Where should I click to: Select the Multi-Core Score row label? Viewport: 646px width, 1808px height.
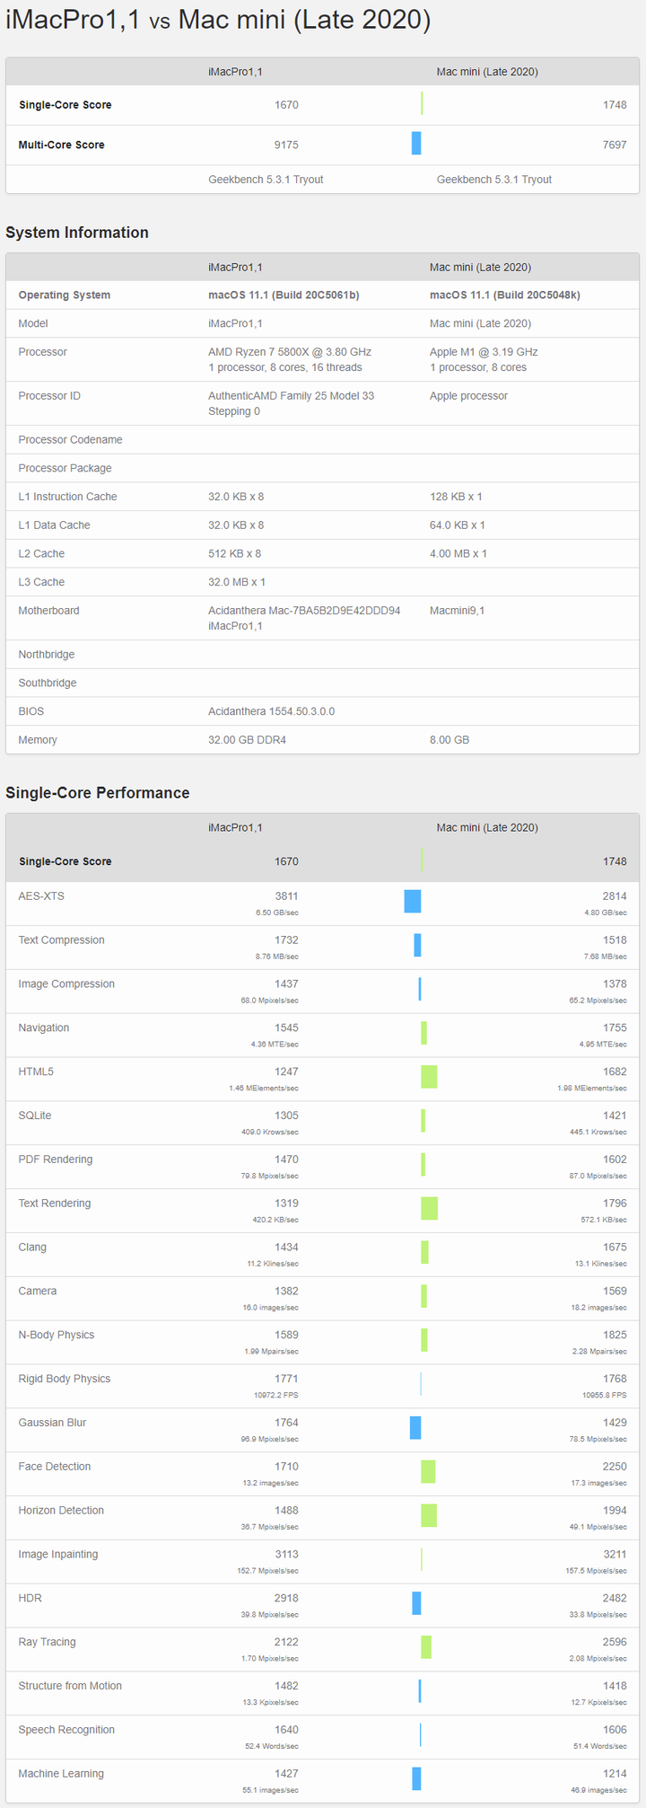click(61, 145)
